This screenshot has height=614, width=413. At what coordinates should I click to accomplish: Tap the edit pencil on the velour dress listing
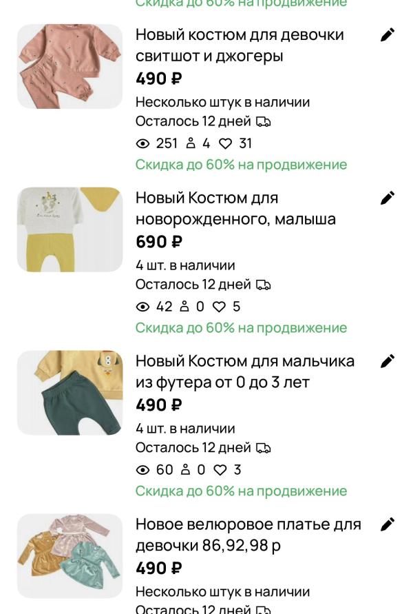tap(389, 524)
